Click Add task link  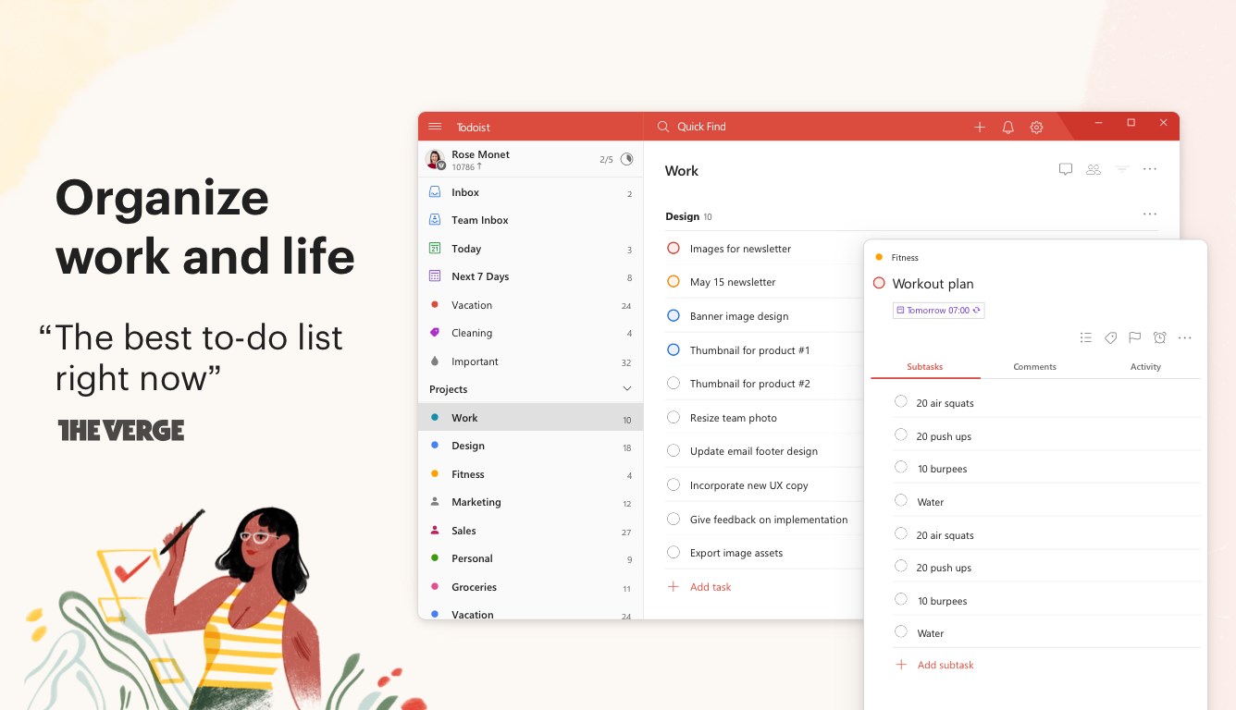pyautogui.click(x=700, y=587)
